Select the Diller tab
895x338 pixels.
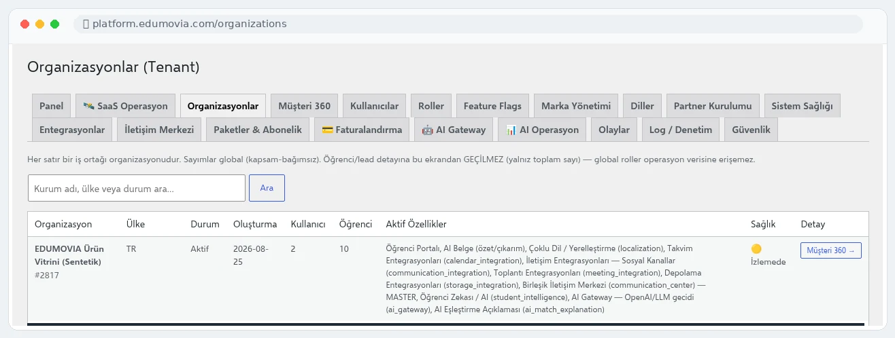tap(642, 106)
